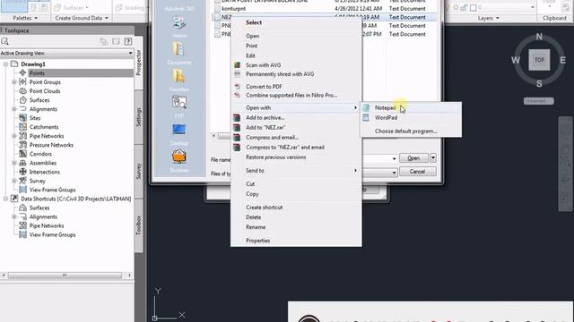Screen dimensions: 574x322
Task: Click the Cancel button in the file dialog
Action: [x=418, y=172]
